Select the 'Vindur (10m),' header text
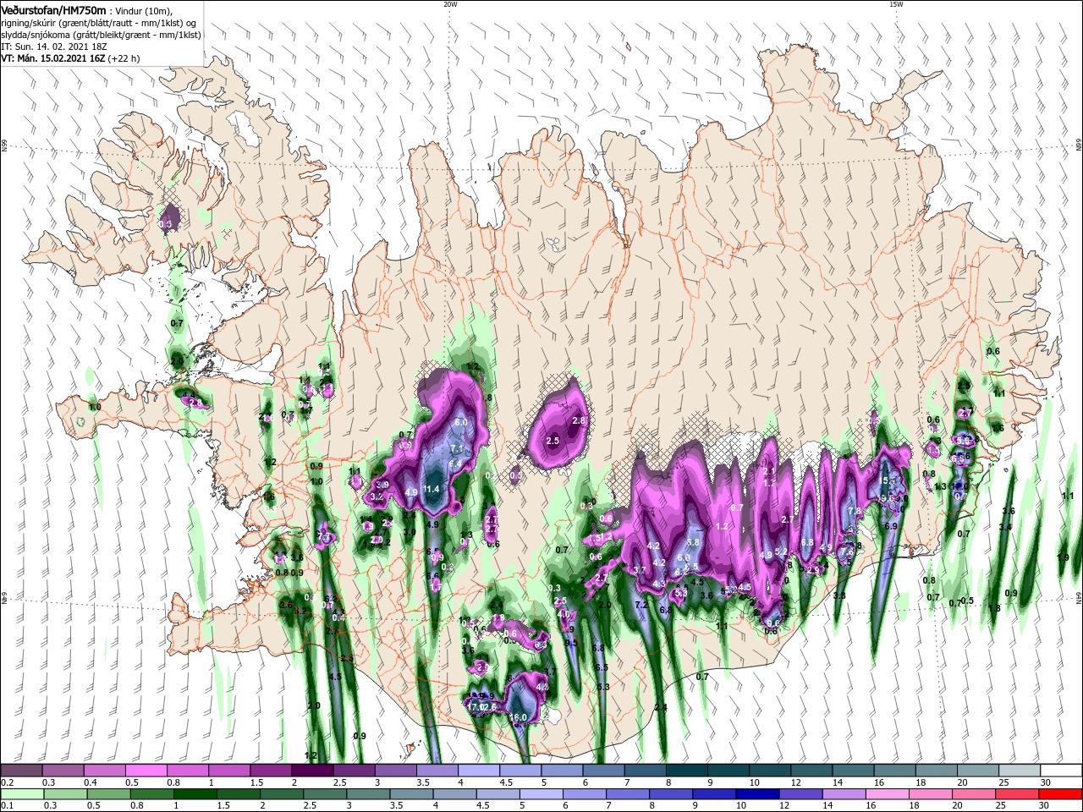1083x812 pixels. [144, 10]
